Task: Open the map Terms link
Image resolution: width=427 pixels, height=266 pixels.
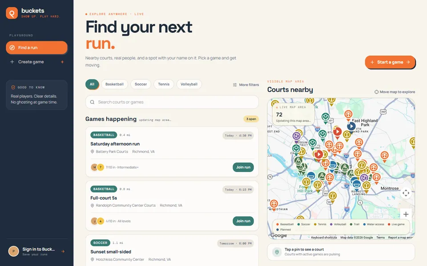Action: click(x=380, y=238)
